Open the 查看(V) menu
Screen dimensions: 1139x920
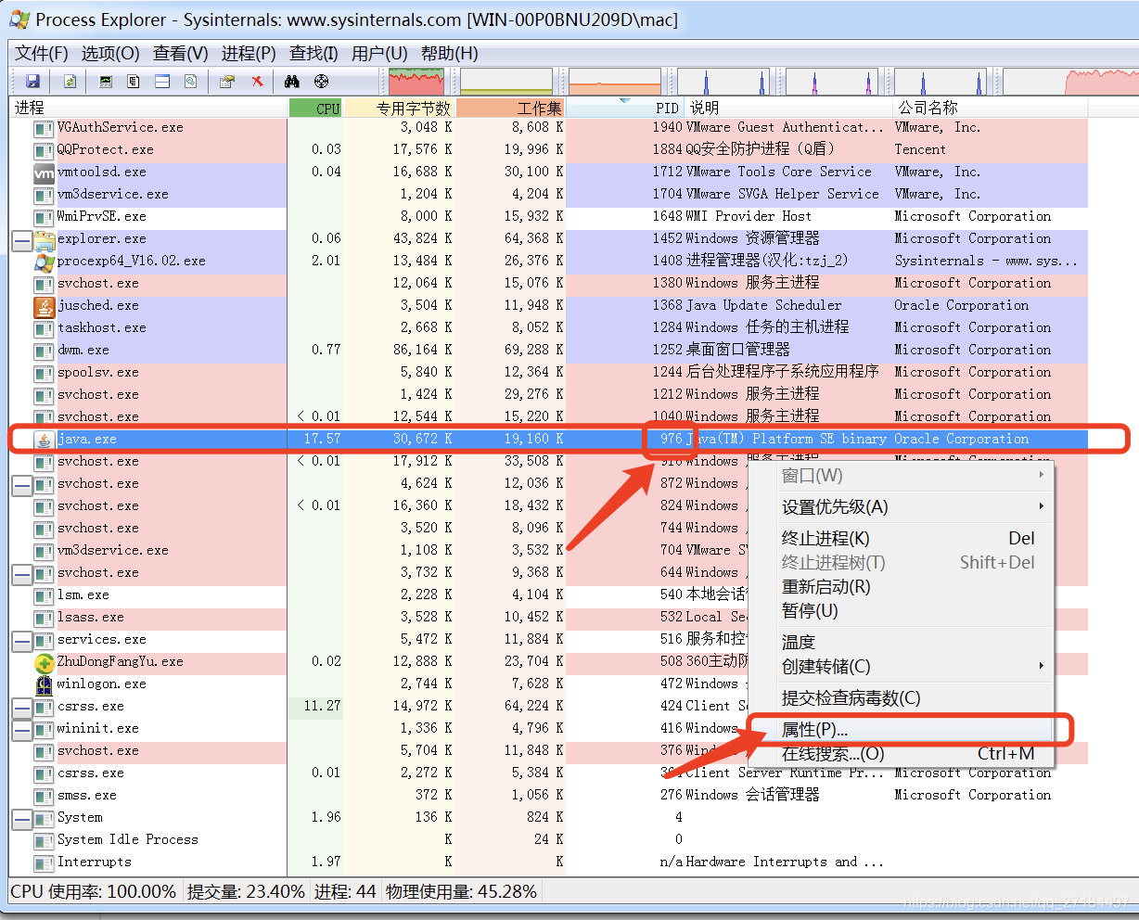pyautogui.click(x=181, y=54)
